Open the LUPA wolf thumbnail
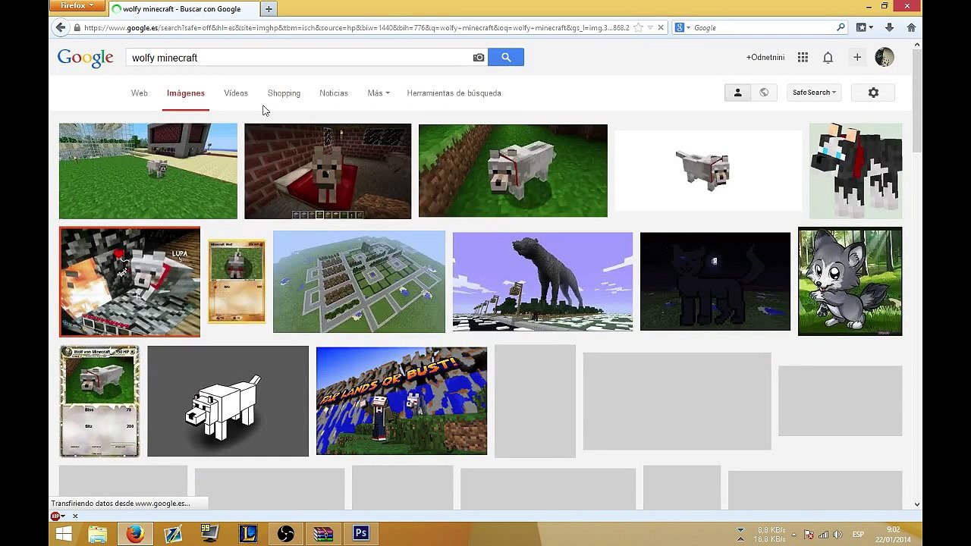The width and height of the screenshot is (971, 546). pyautogui.click(x=130, y=281)
